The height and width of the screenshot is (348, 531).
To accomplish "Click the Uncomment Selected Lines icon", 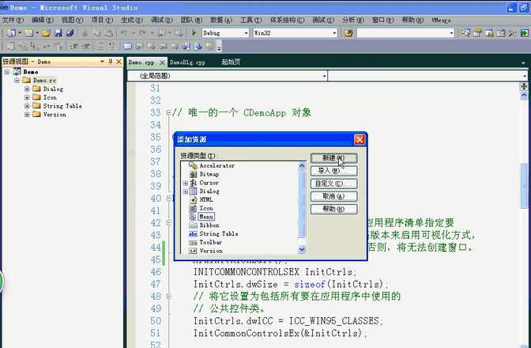I will [x=112, y=46].
